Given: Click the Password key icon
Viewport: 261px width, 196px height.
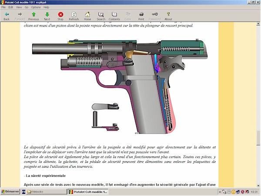Looking at the screenshot, I should [x=155, y=14].
